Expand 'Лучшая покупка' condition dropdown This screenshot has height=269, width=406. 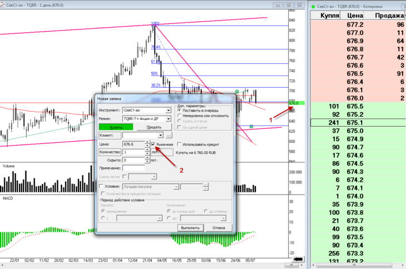pos(176,187)
